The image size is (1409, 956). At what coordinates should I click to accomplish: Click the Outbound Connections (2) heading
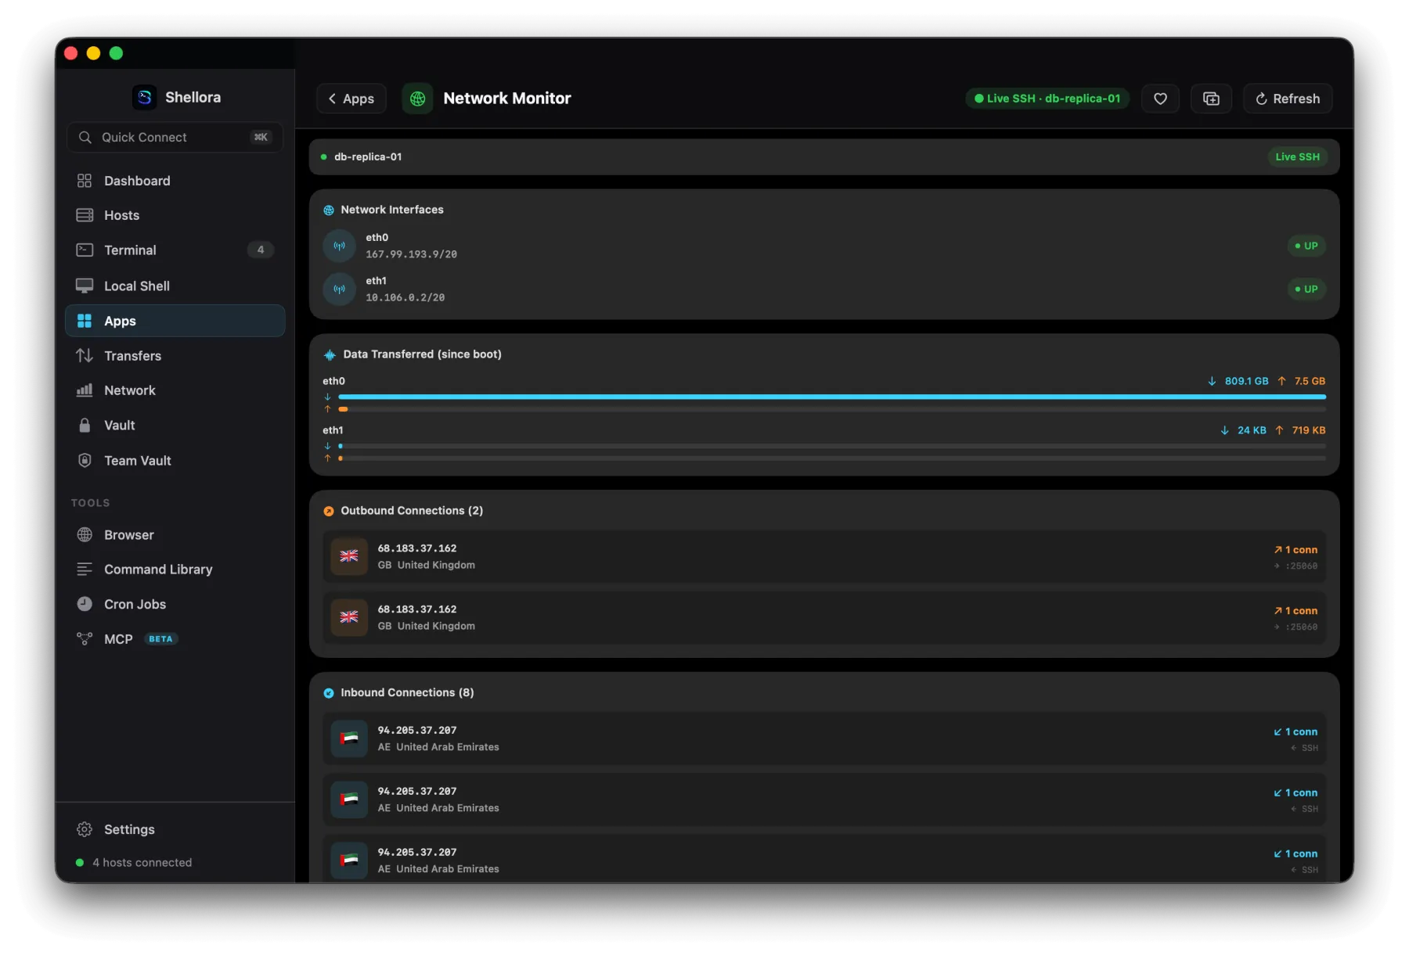tap(412, 511)
